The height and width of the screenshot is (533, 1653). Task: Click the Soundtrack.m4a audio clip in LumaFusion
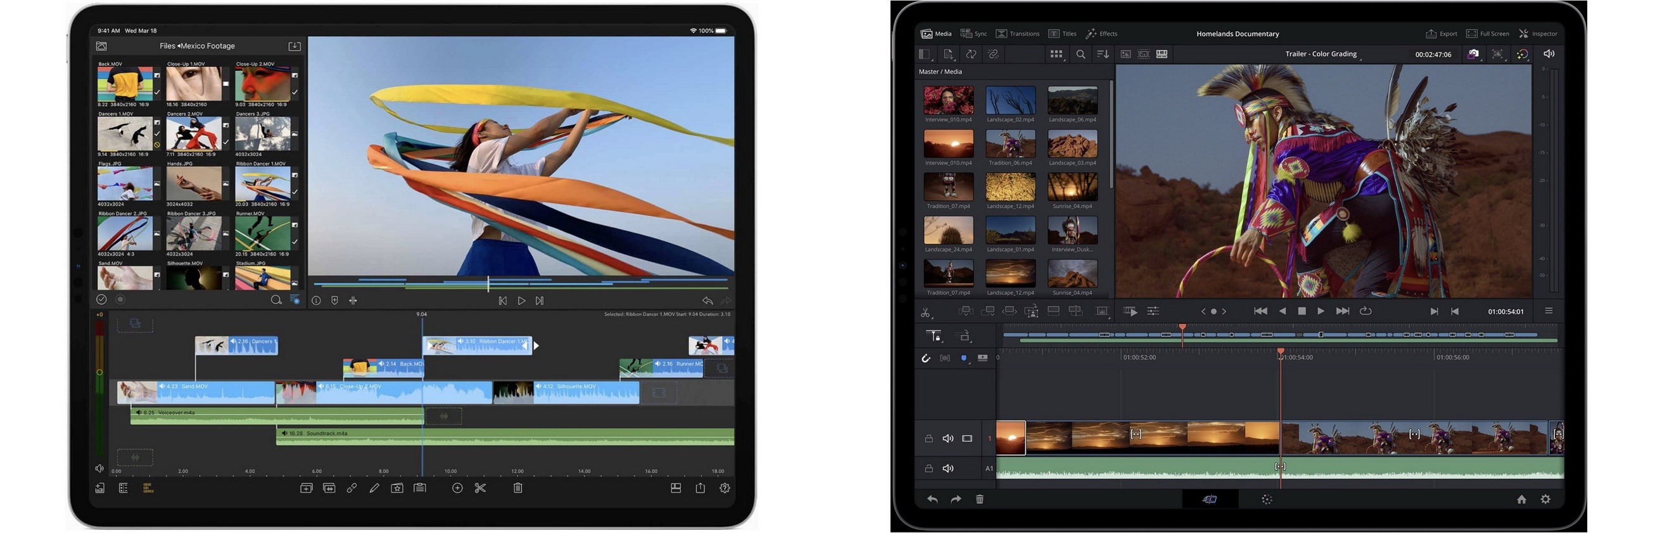505,437
